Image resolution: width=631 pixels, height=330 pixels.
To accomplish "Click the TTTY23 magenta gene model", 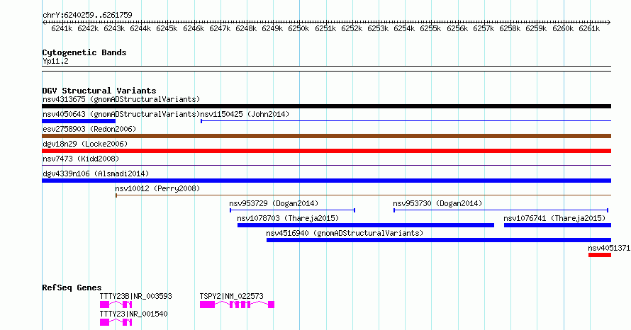I will point(116,322).
